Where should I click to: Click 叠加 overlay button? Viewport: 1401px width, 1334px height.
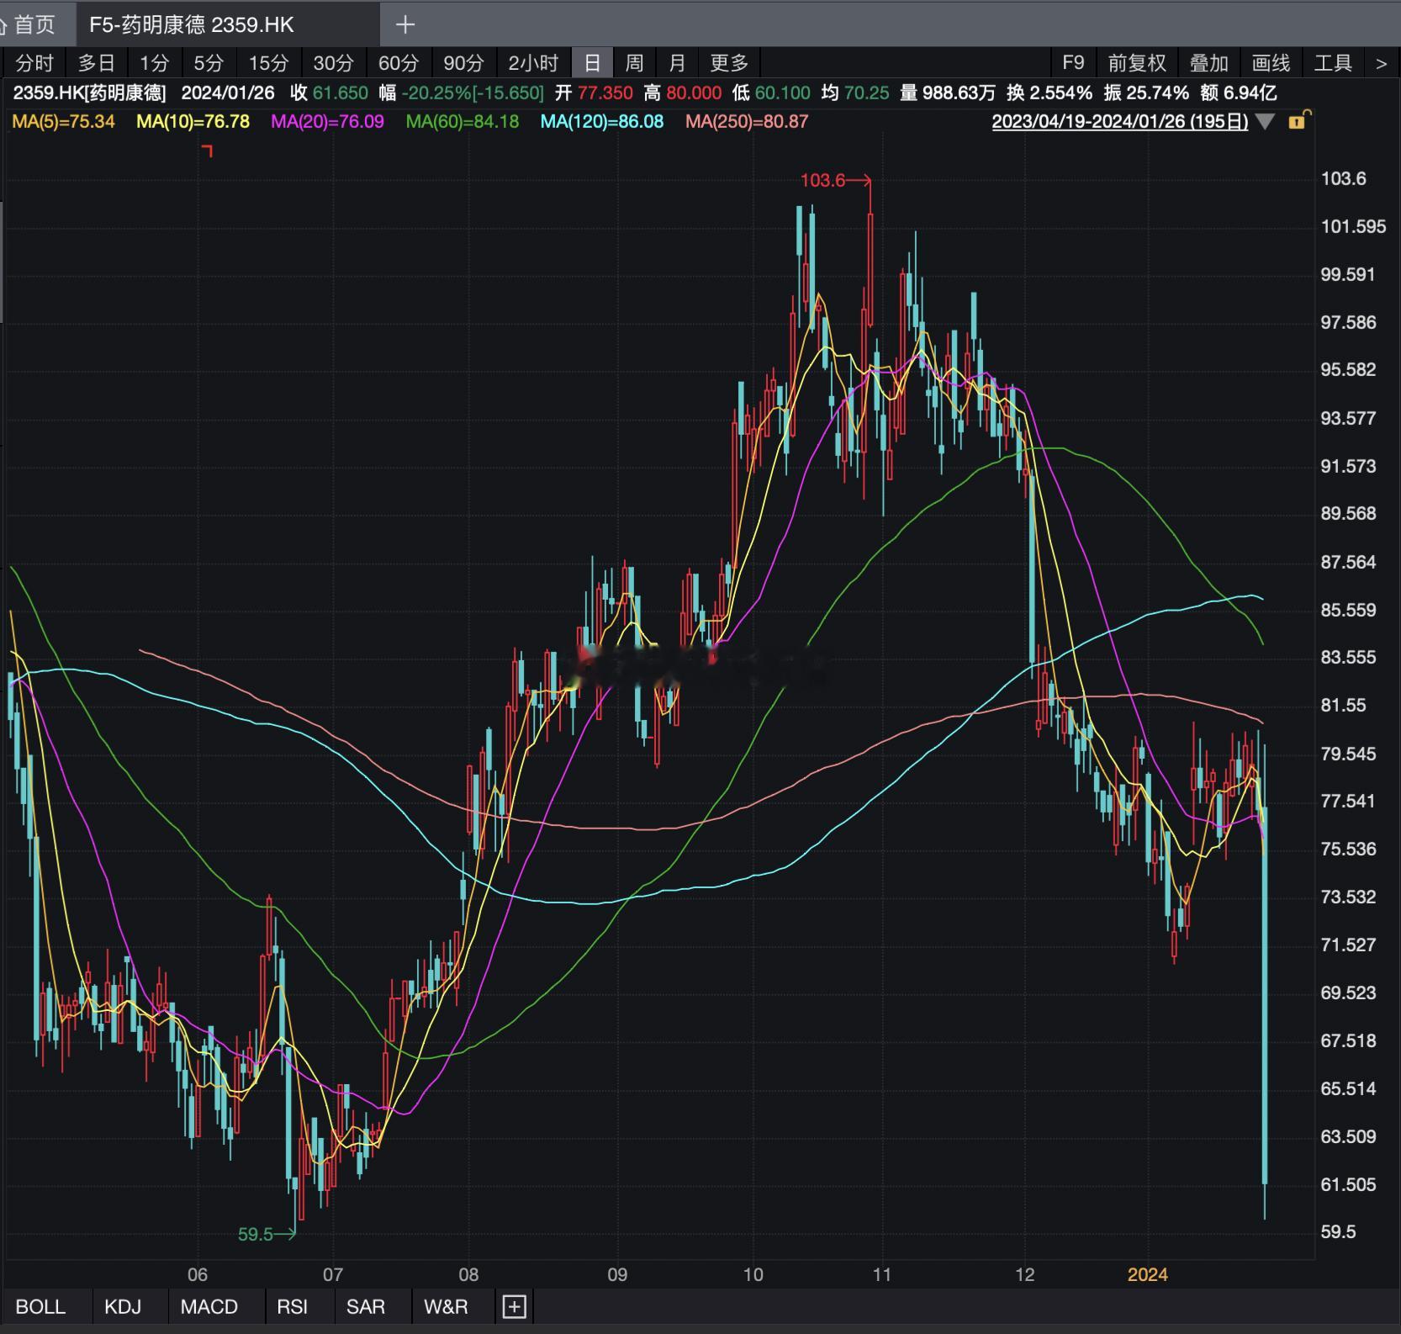1208,63
